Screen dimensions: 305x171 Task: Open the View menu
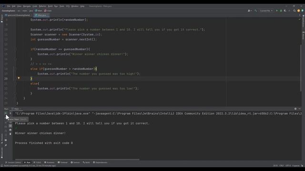(19, 6)
